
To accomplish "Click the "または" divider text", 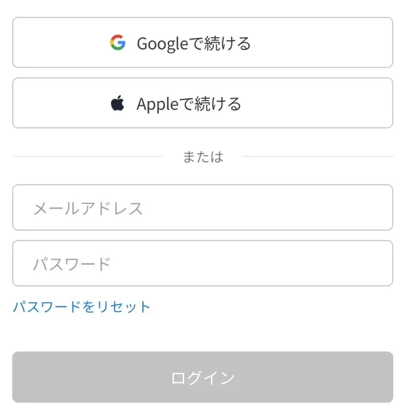I will coord(203,157).
